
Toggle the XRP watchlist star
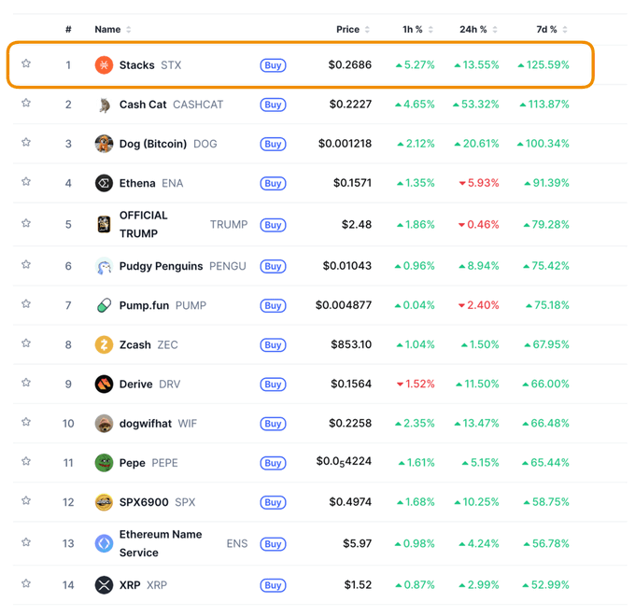26,583
